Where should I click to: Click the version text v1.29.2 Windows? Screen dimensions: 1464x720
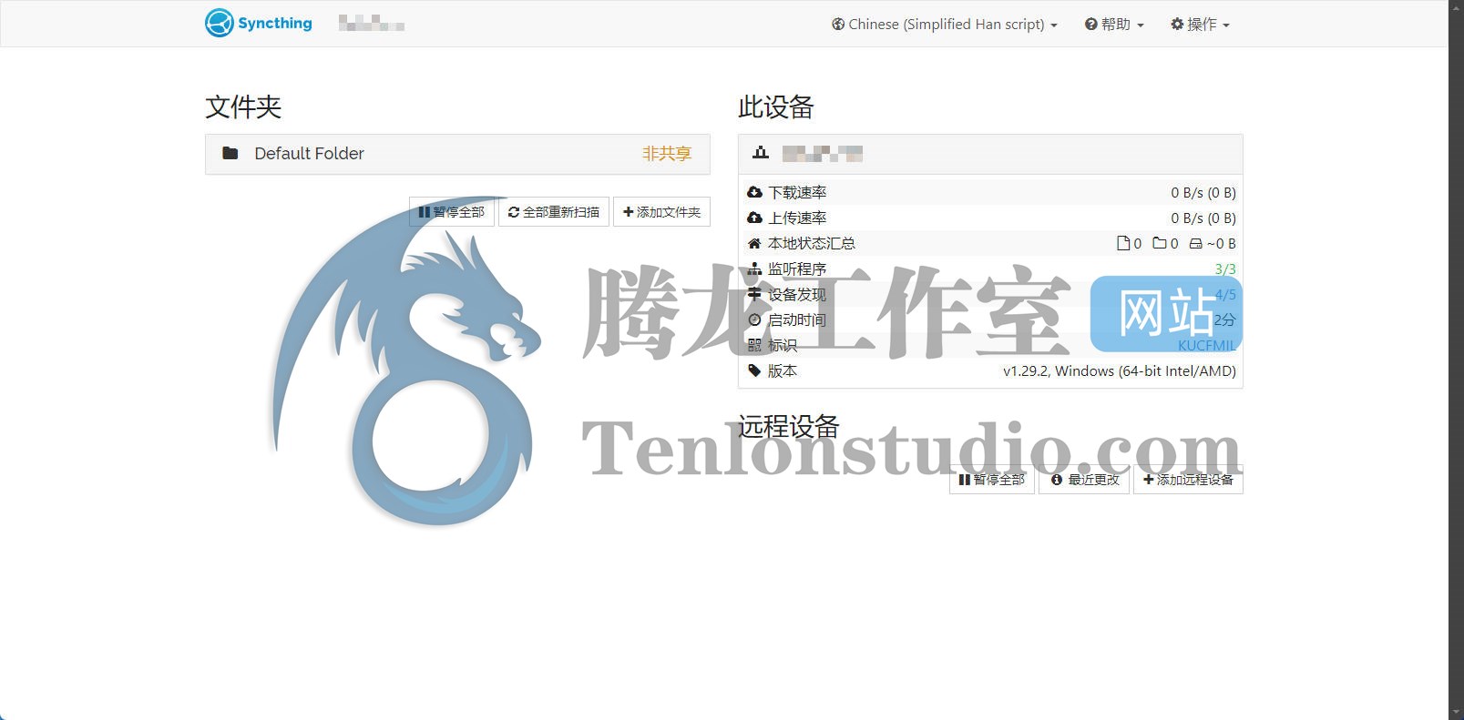(1120, 371)
